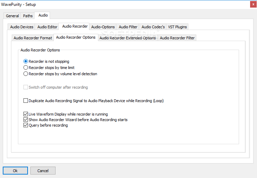This screenshot has width=257, height=178.
Task: Switch to Audio Recorder Filter tab
Action: coord(177,38)
